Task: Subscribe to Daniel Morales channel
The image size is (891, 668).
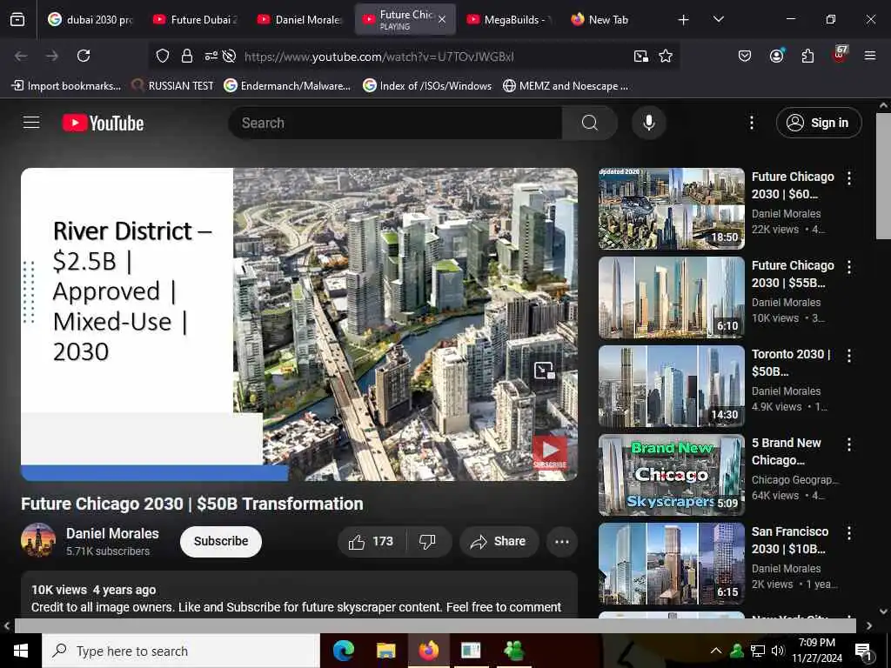Action: coord(221,541)
